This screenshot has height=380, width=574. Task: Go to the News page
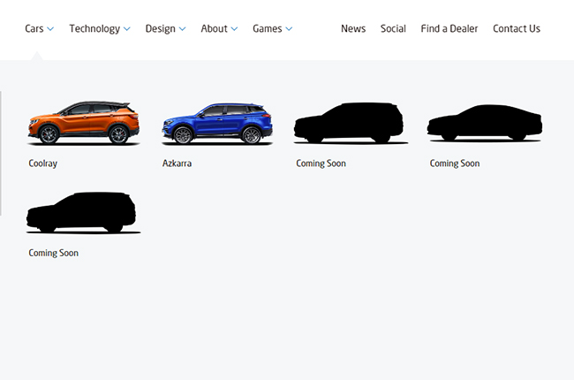(x=353, y=28)
